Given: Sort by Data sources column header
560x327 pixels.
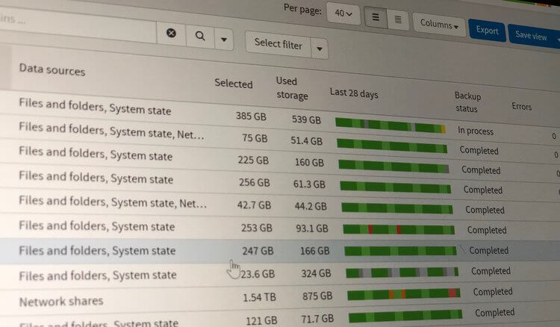Looking at the screenshot, I should [x=52, y=69].
